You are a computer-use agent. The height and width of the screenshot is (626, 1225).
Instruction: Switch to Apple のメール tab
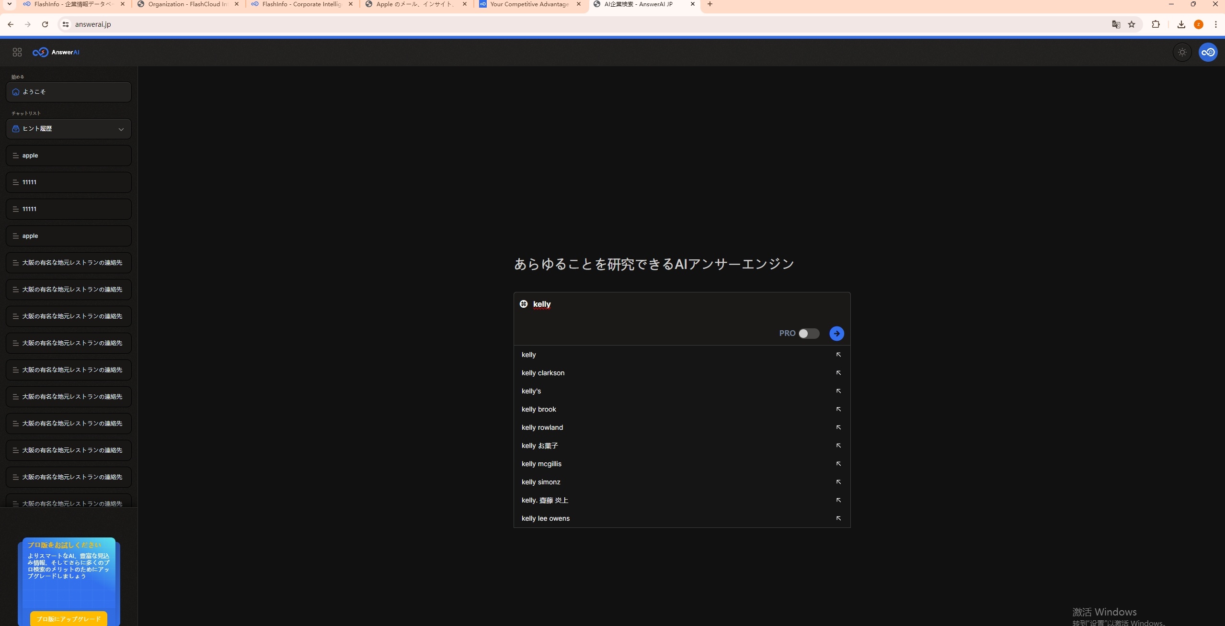(415, 4)
